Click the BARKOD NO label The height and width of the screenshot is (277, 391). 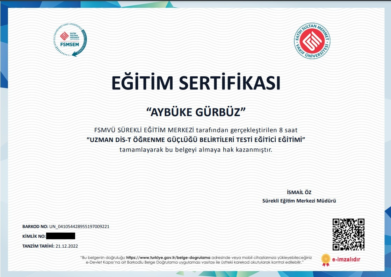tap(35, 227)
